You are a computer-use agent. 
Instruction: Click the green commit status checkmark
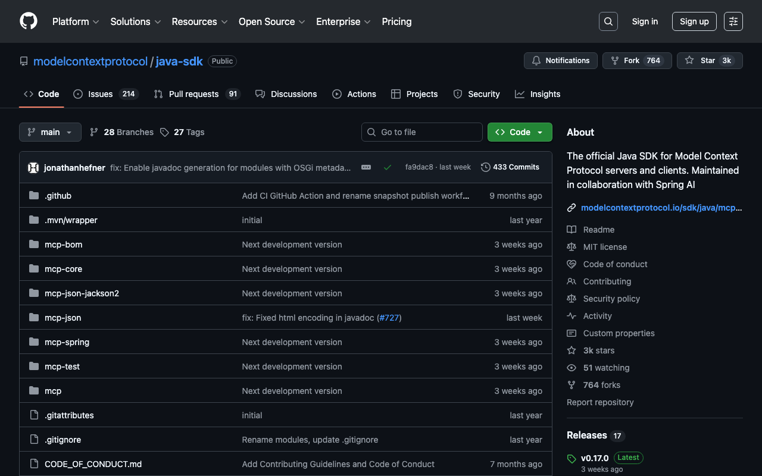(388, 167)
